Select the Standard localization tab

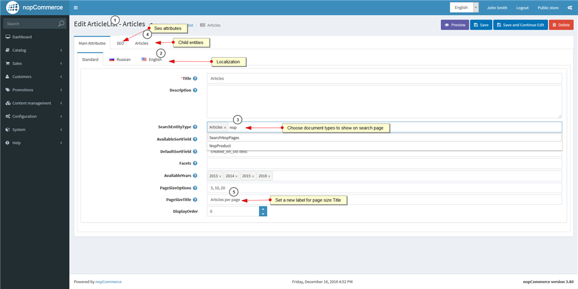pyautogui.click(x=90, y=60)
